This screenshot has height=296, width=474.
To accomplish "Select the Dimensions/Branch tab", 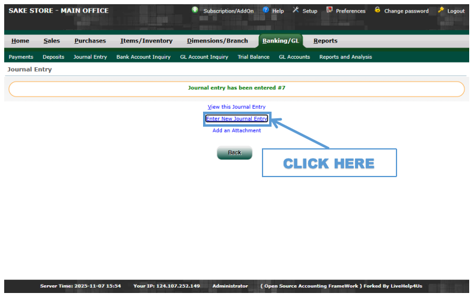I will point(217,41).
